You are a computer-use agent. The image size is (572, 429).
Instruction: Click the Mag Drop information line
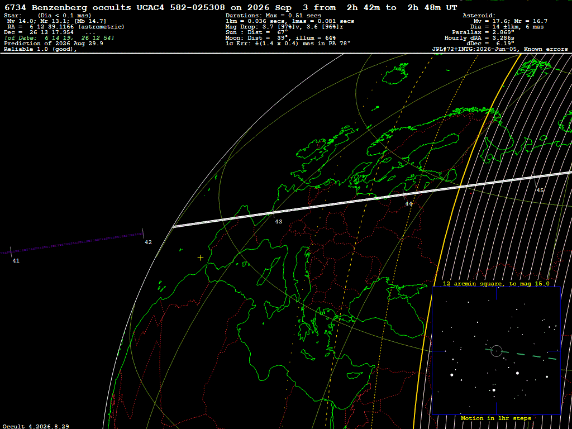(x=284, y=27)
